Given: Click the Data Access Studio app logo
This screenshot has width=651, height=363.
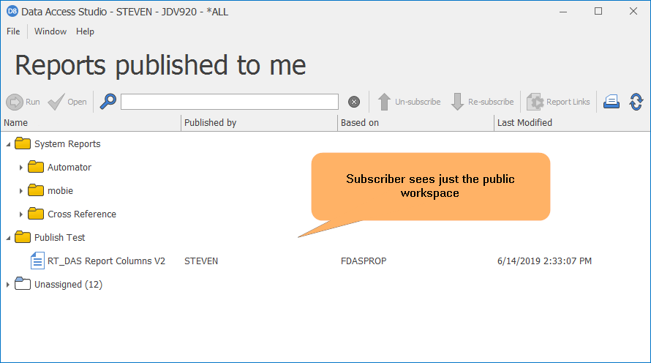Looking at the screenshot, I should 12,11.
